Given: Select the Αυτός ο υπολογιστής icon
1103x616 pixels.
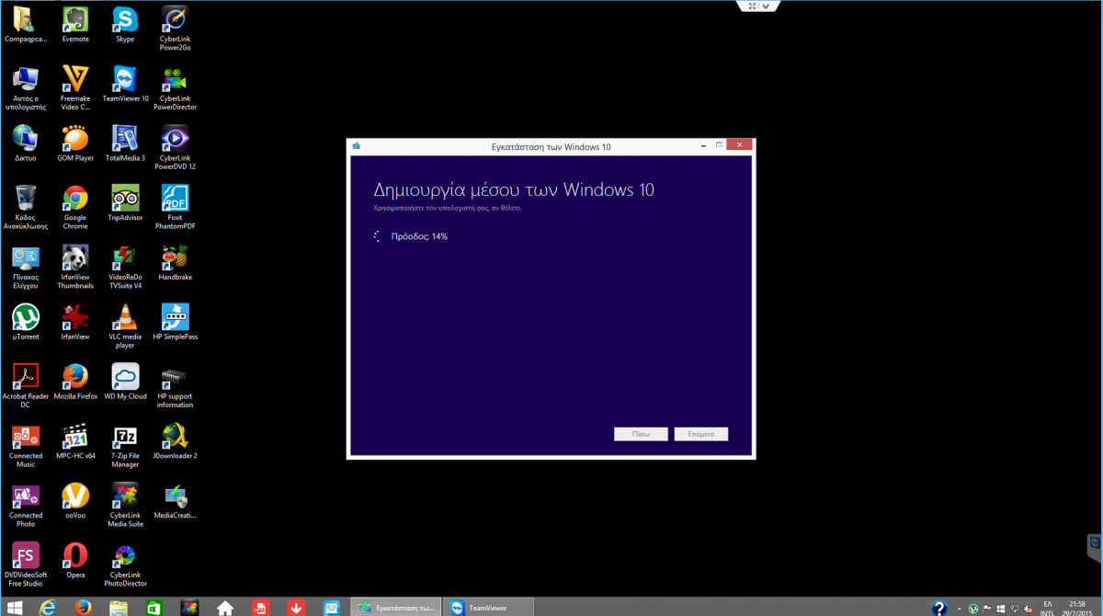Looking at the screenshot, I should [x=26, y=88].
